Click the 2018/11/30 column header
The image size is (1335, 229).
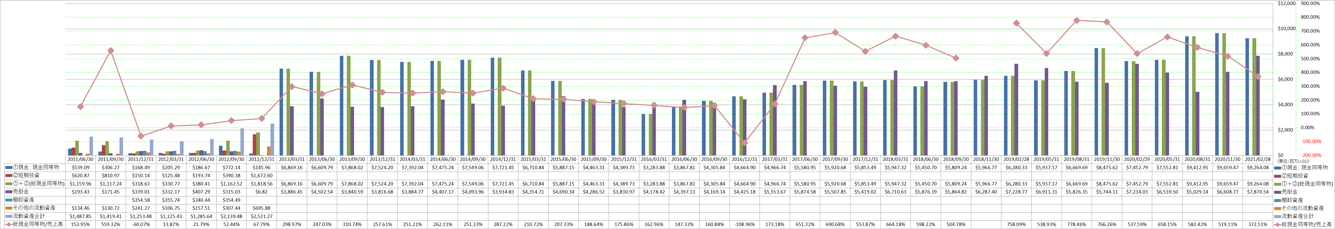987,160
